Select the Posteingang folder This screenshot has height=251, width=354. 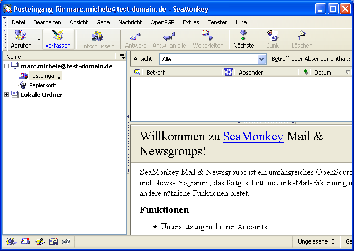point(45,76)
